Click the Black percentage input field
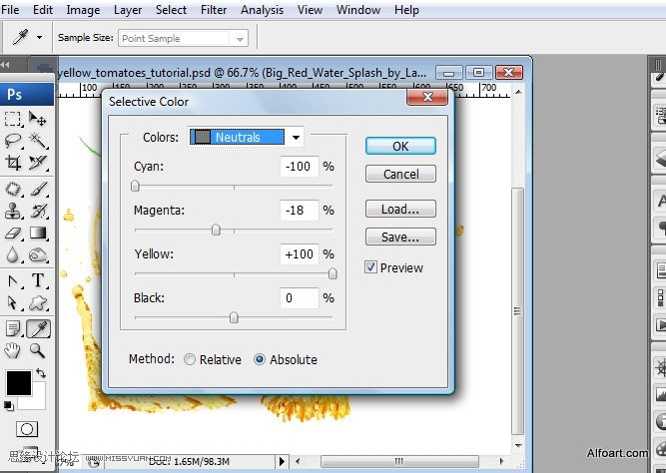This screenshot has width=666, height=473. point(299,298)
